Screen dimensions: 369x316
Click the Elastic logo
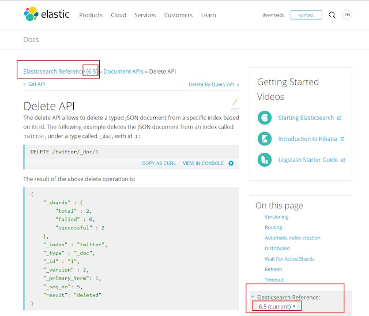click(45, 14)
